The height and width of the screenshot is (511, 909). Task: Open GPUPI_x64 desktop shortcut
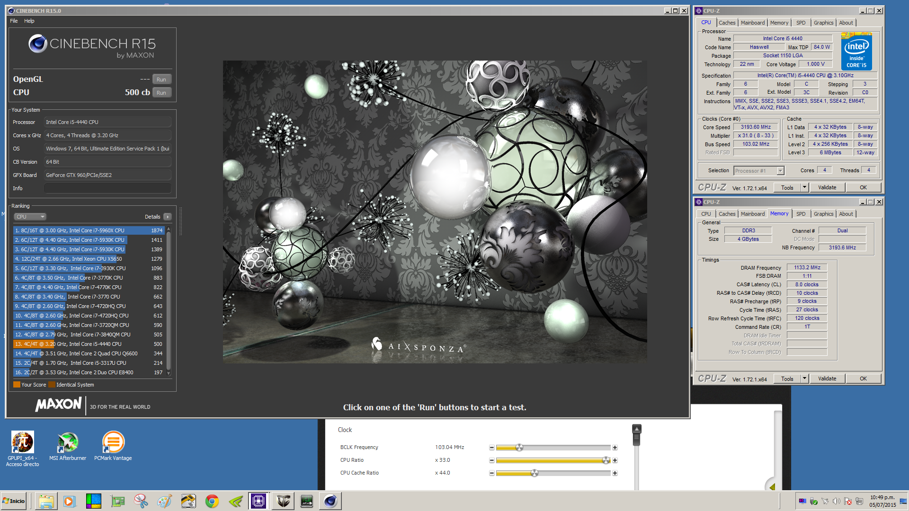tap(22, 449)
